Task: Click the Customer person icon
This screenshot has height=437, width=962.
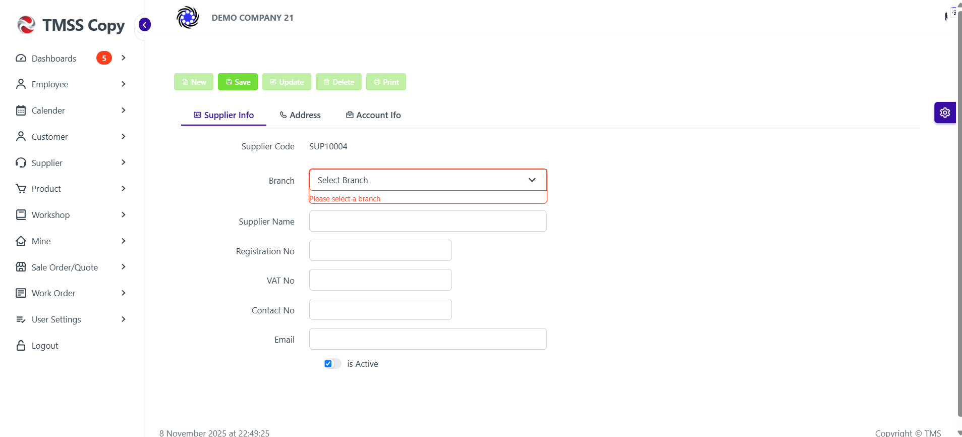Action: point(21,136)
